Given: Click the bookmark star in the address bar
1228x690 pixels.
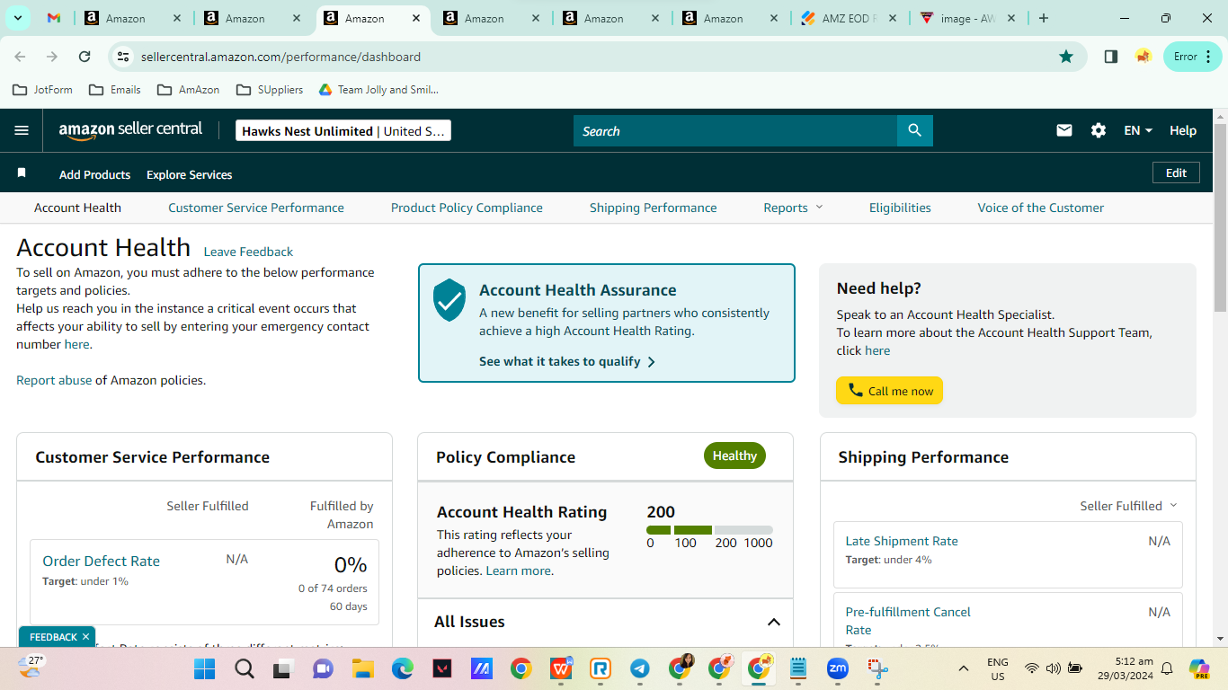Looking at the screenshot, I should click(x=1066, y=57).
